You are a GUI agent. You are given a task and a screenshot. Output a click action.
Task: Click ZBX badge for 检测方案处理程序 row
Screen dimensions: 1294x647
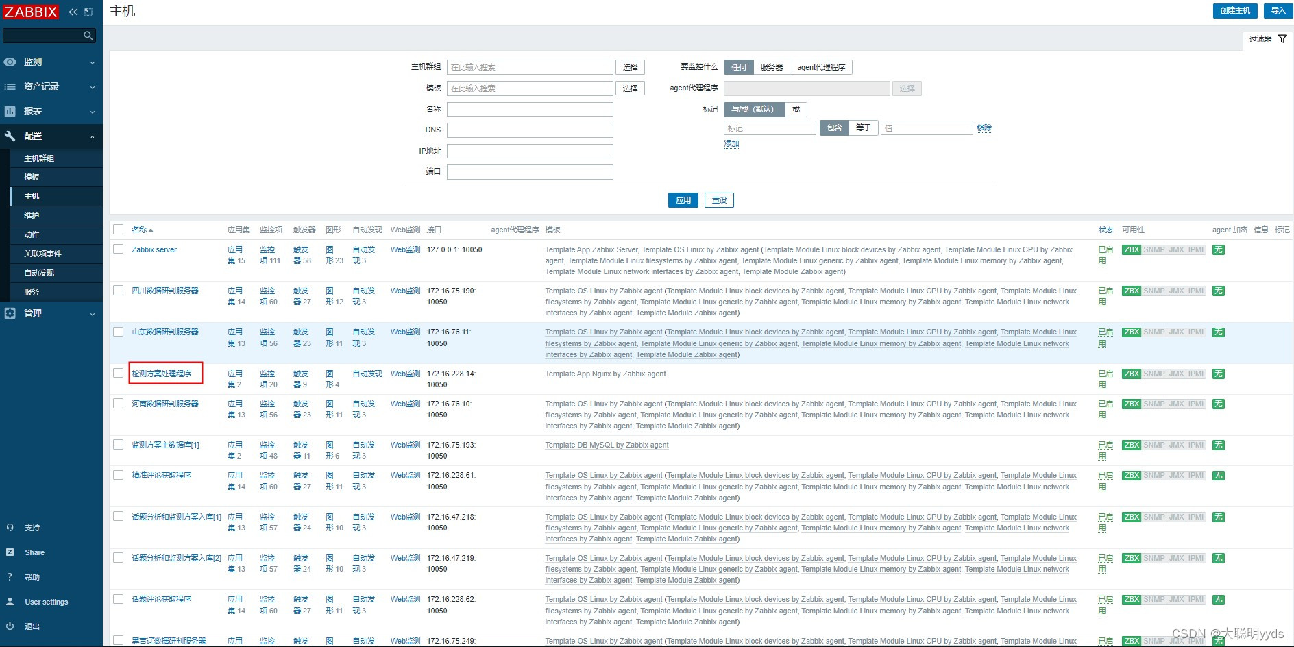coord(1132,374)
